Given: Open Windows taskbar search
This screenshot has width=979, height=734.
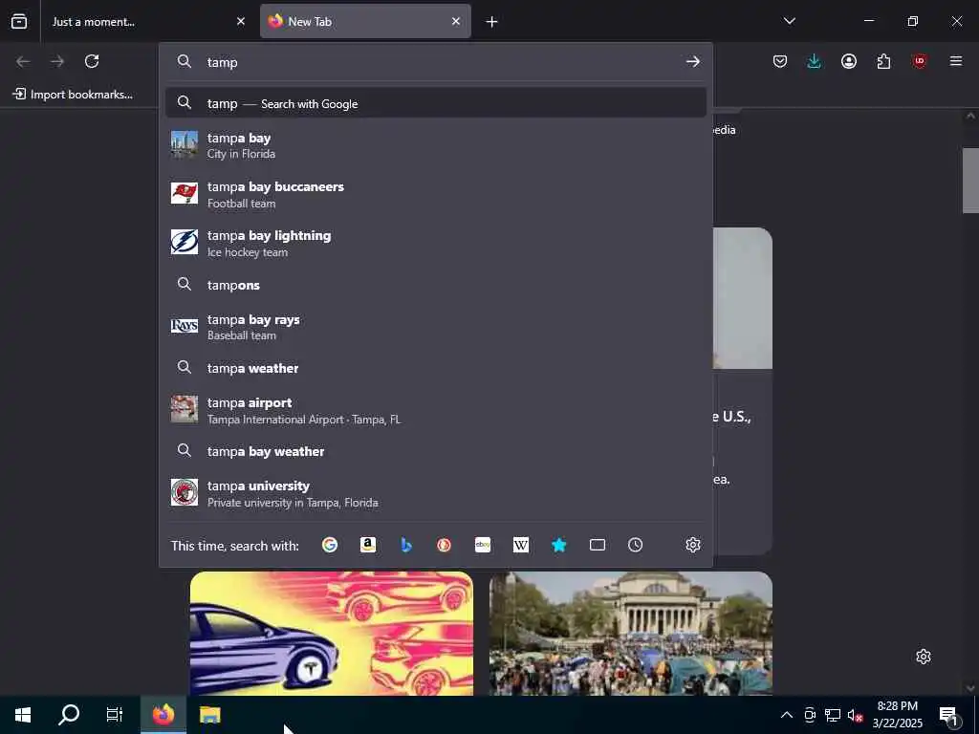Looking at the screenshot, I should pyautogui.click(x=69, y=715).
